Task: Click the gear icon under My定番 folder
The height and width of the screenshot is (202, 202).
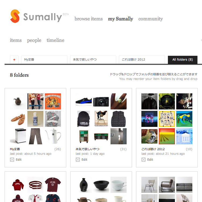Action: pyautogui.click(x=12, y=160)
